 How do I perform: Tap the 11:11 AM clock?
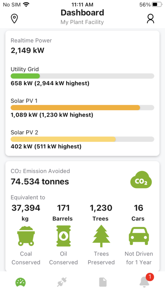coord(82,5)
